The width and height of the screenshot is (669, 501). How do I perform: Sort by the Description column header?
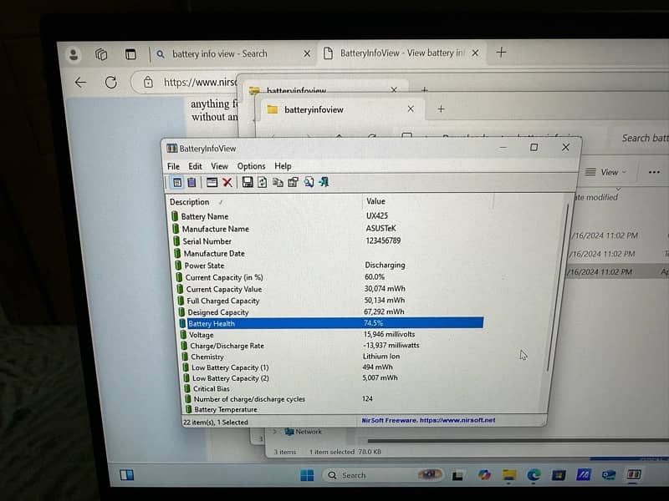coord(190,202)
